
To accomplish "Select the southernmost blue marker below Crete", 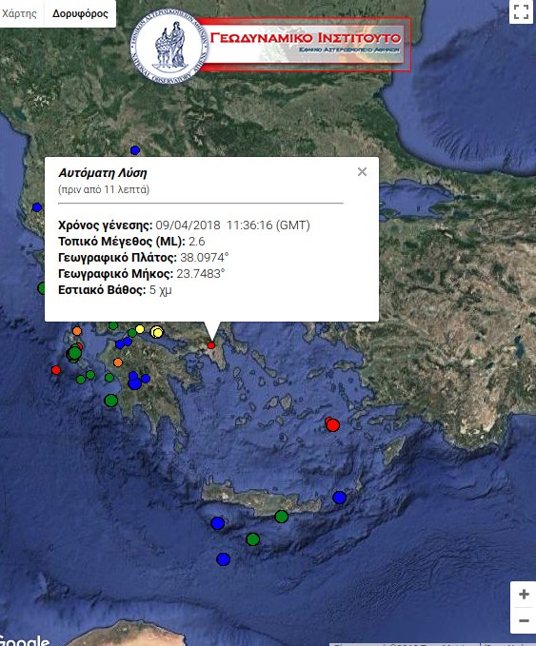I will 223,559.
